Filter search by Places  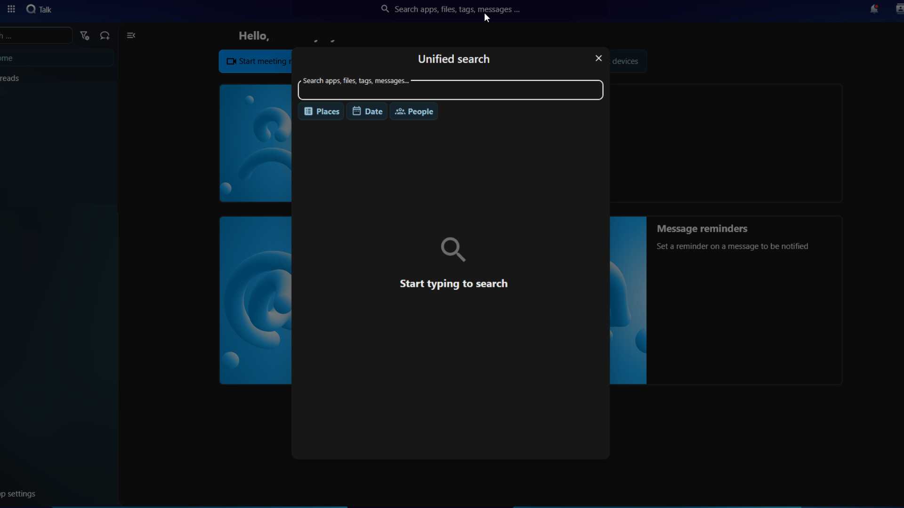click(321, 111)
